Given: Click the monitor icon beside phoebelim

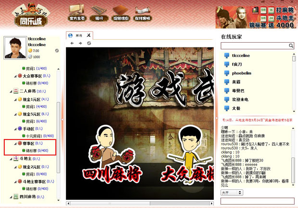Looking at the screenshot, I should (226, 73).
